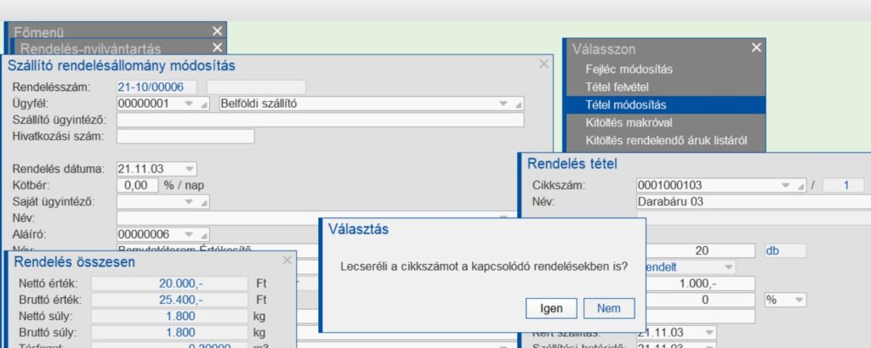
Task: Click the db unit field
Action: (x=785, y=251)
